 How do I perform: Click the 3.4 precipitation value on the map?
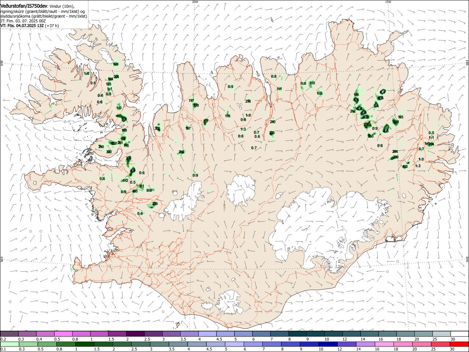376,106
